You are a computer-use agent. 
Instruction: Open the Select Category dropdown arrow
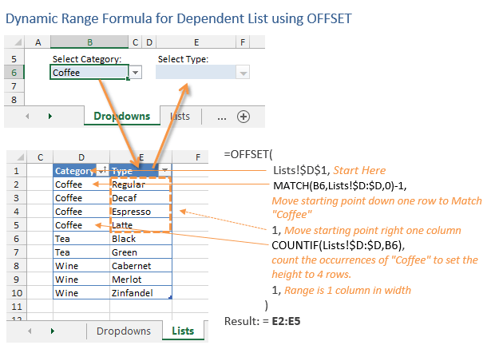point(135,73)
